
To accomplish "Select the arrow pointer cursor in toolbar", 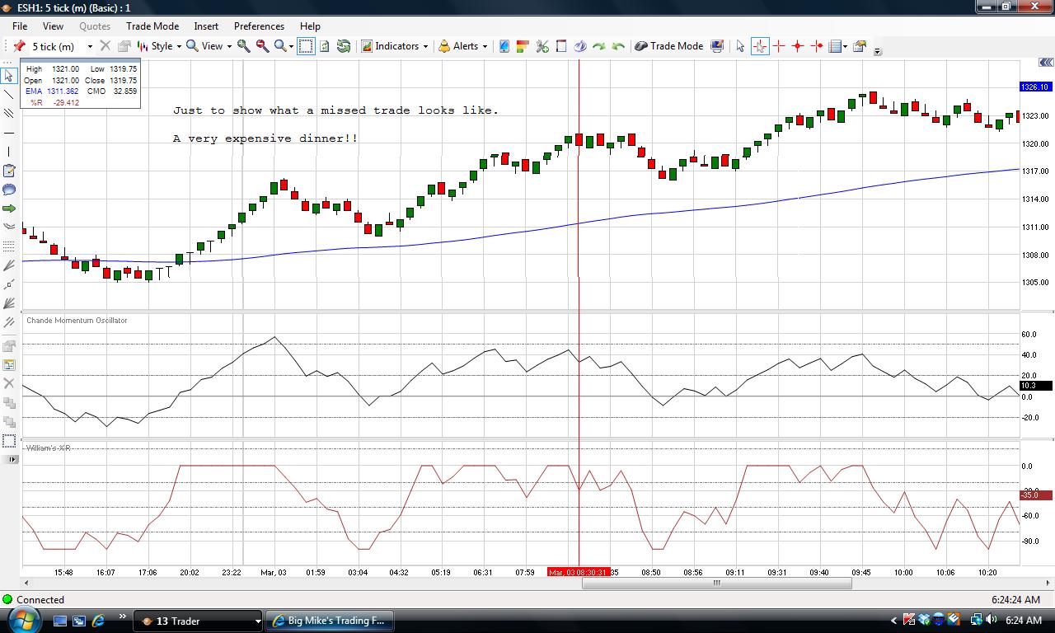I will pos(740,46).
